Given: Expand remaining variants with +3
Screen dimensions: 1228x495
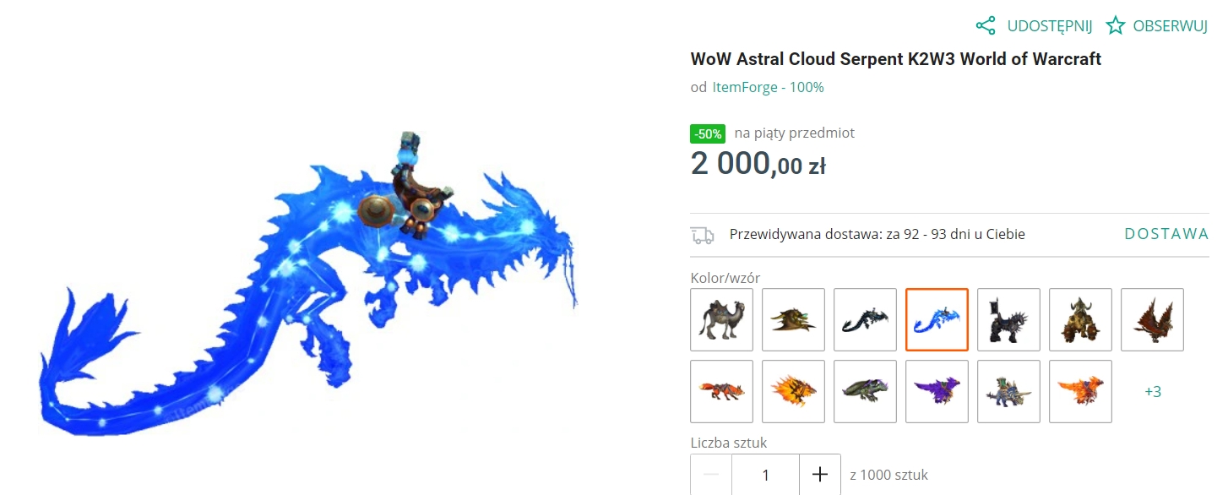Looking at the screenshot, I should tap(1152, 392).
